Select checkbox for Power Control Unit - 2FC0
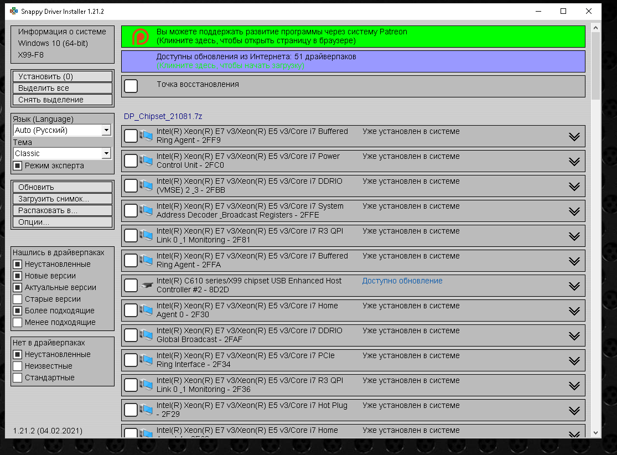 pos(131,161)
